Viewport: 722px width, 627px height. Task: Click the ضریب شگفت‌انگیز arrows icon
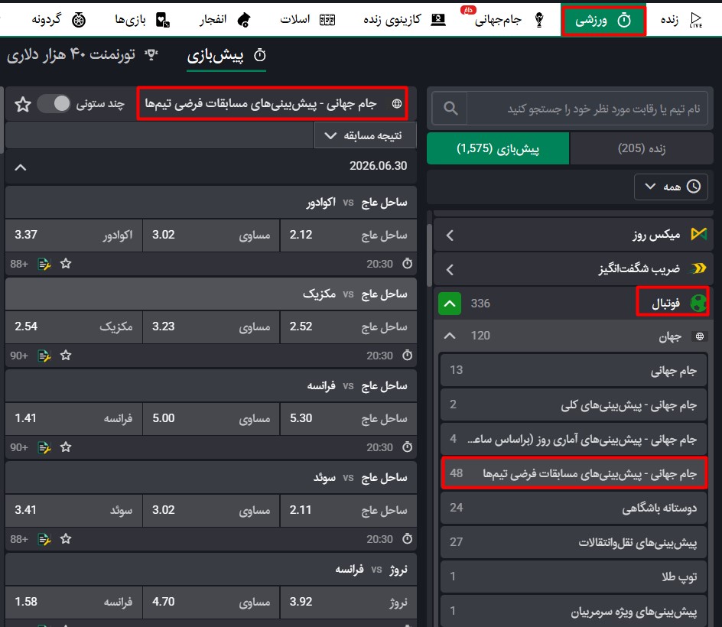tap(698, 268)
